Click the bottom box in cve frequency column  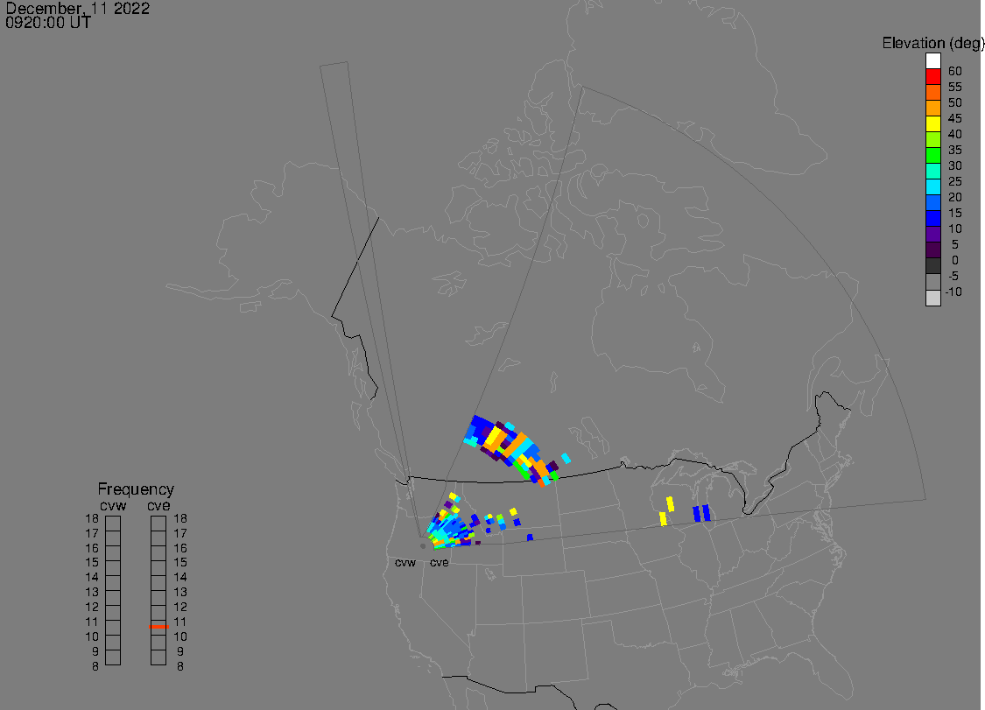(158, 658)
